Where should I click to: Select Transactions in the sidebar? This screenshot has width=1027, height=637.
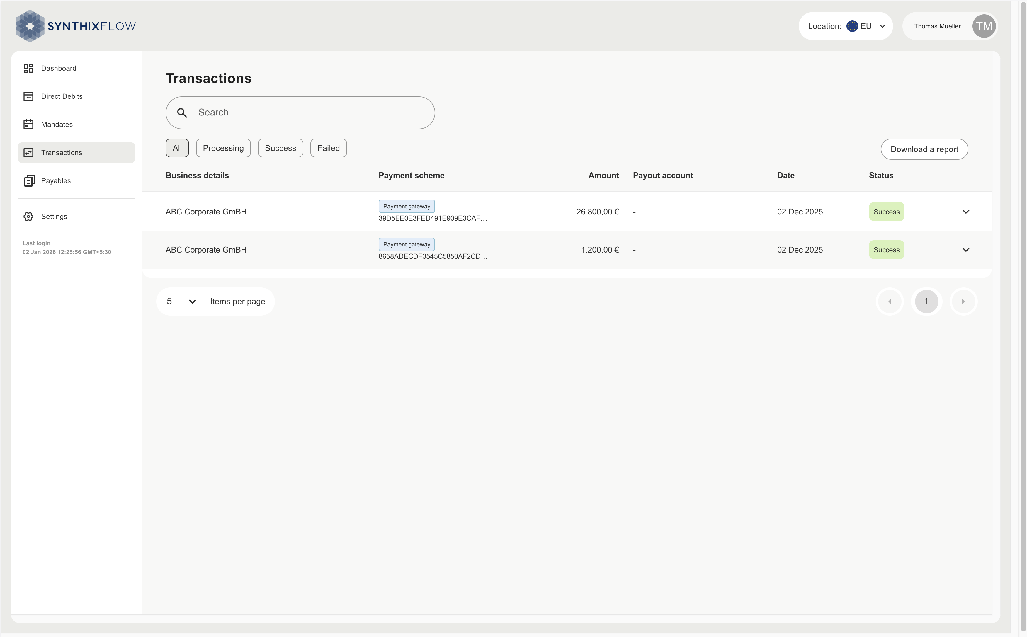coord(76,152)
